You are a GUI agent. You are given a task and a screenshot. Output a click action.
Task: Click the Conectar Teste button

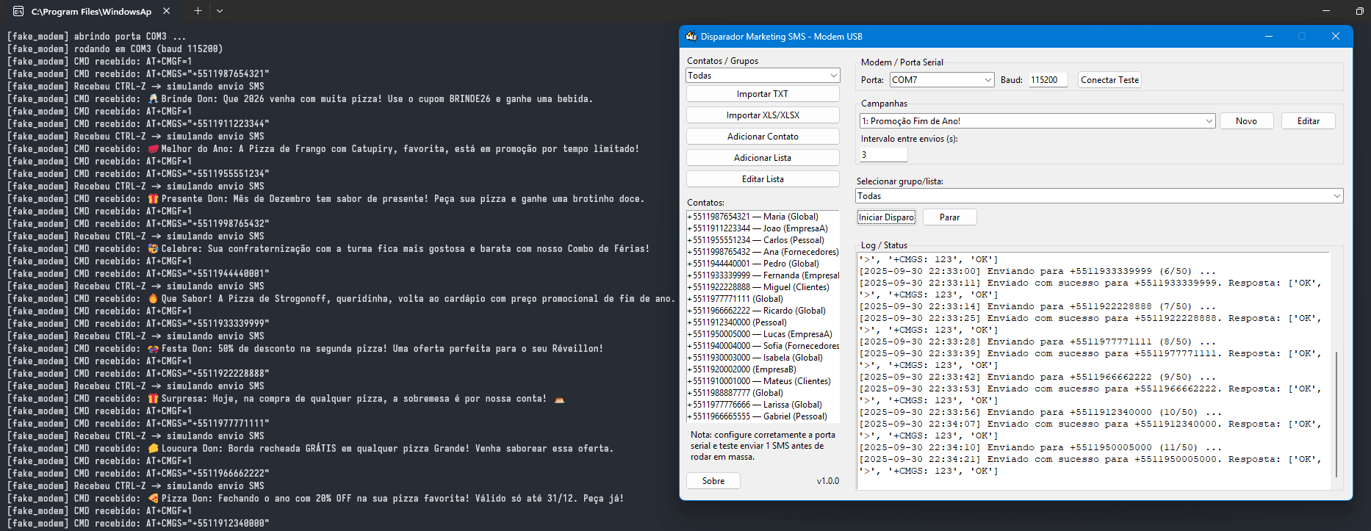pos(1109,80)
